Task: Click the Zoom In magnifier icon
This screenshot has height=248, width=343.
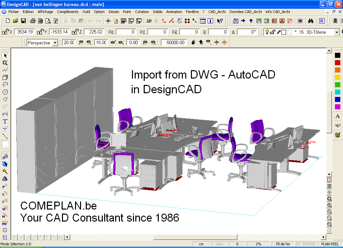Action: (329, 211)
